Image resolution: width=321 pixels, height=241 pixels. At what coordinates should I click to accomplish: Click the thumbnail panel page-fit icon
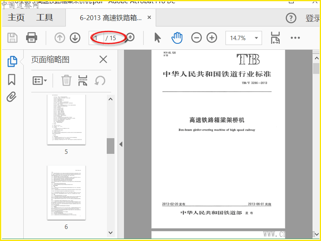point(83,80)
